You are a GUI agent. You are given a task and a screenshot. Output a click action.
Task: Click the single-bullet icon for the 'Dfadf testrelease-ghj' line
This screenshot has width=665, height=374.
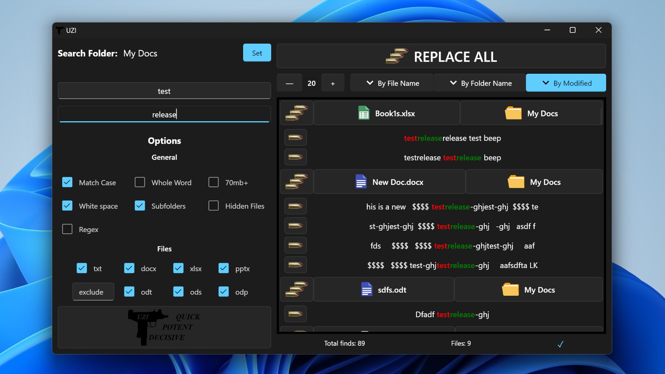click(295, 314)
